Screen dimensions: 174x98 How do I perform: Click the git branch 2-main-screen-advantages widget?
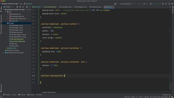pos(159,97)
